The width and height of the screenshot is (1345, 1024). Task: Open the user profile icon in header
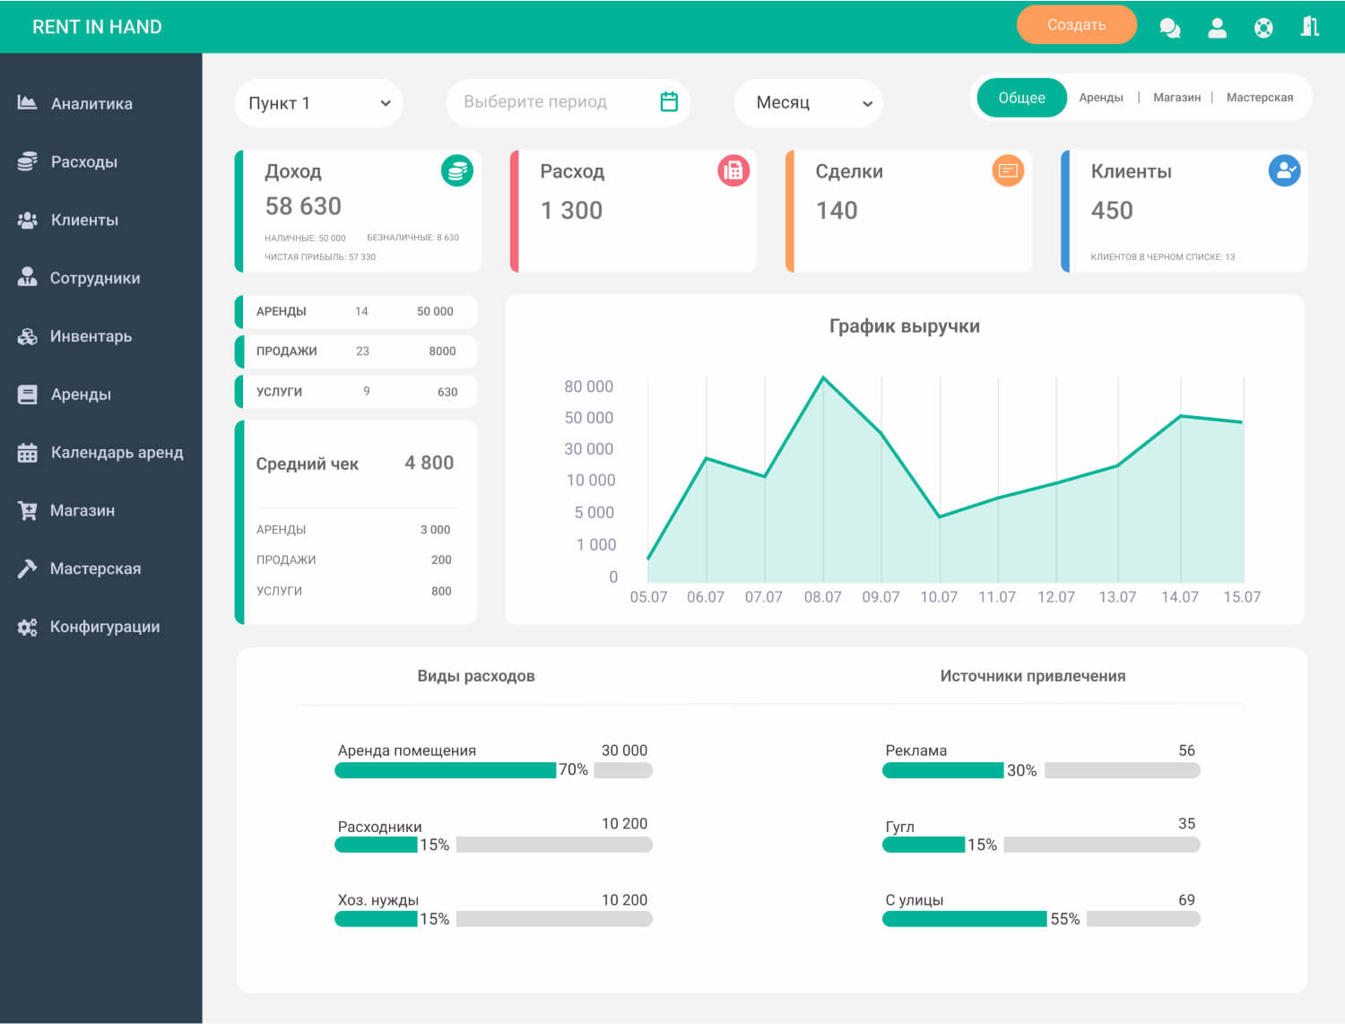click(1217, 28)
